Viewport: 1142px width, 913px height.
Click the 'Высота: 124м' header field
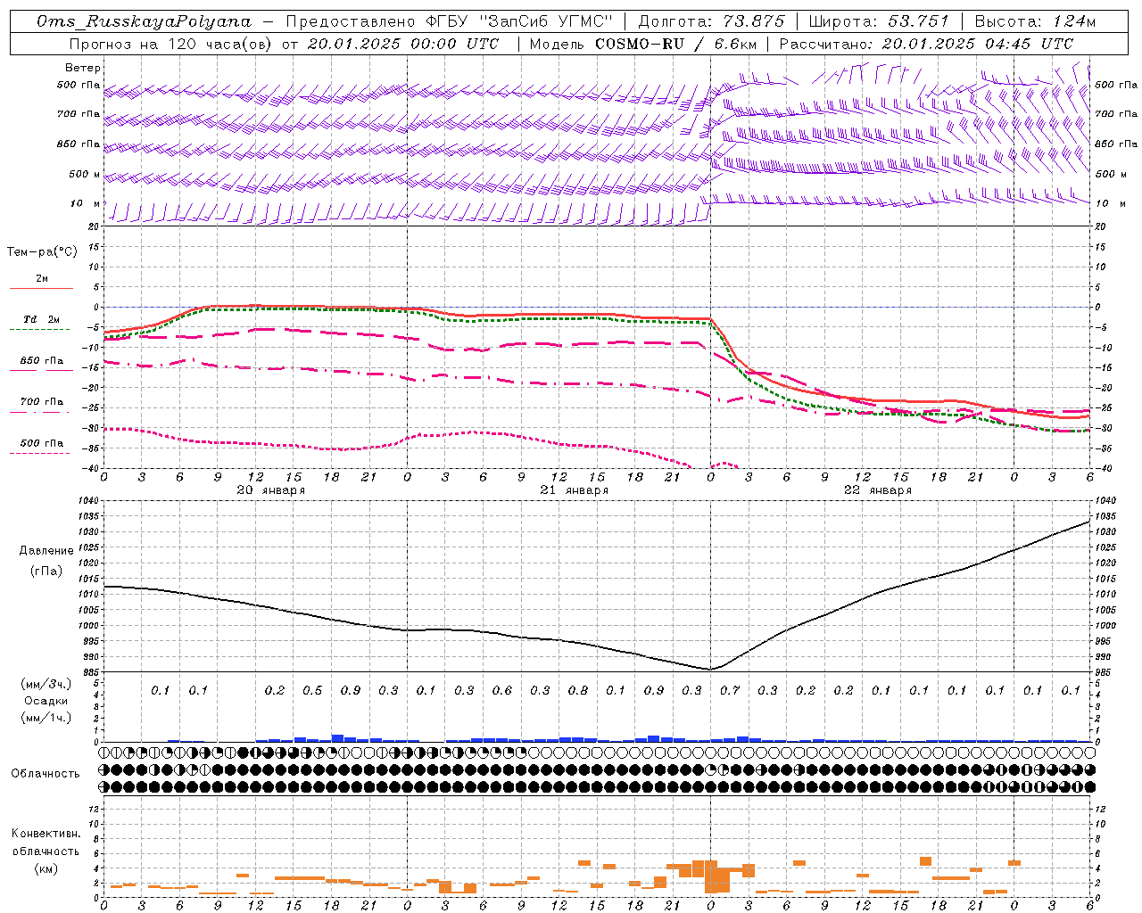point(1035,21)
